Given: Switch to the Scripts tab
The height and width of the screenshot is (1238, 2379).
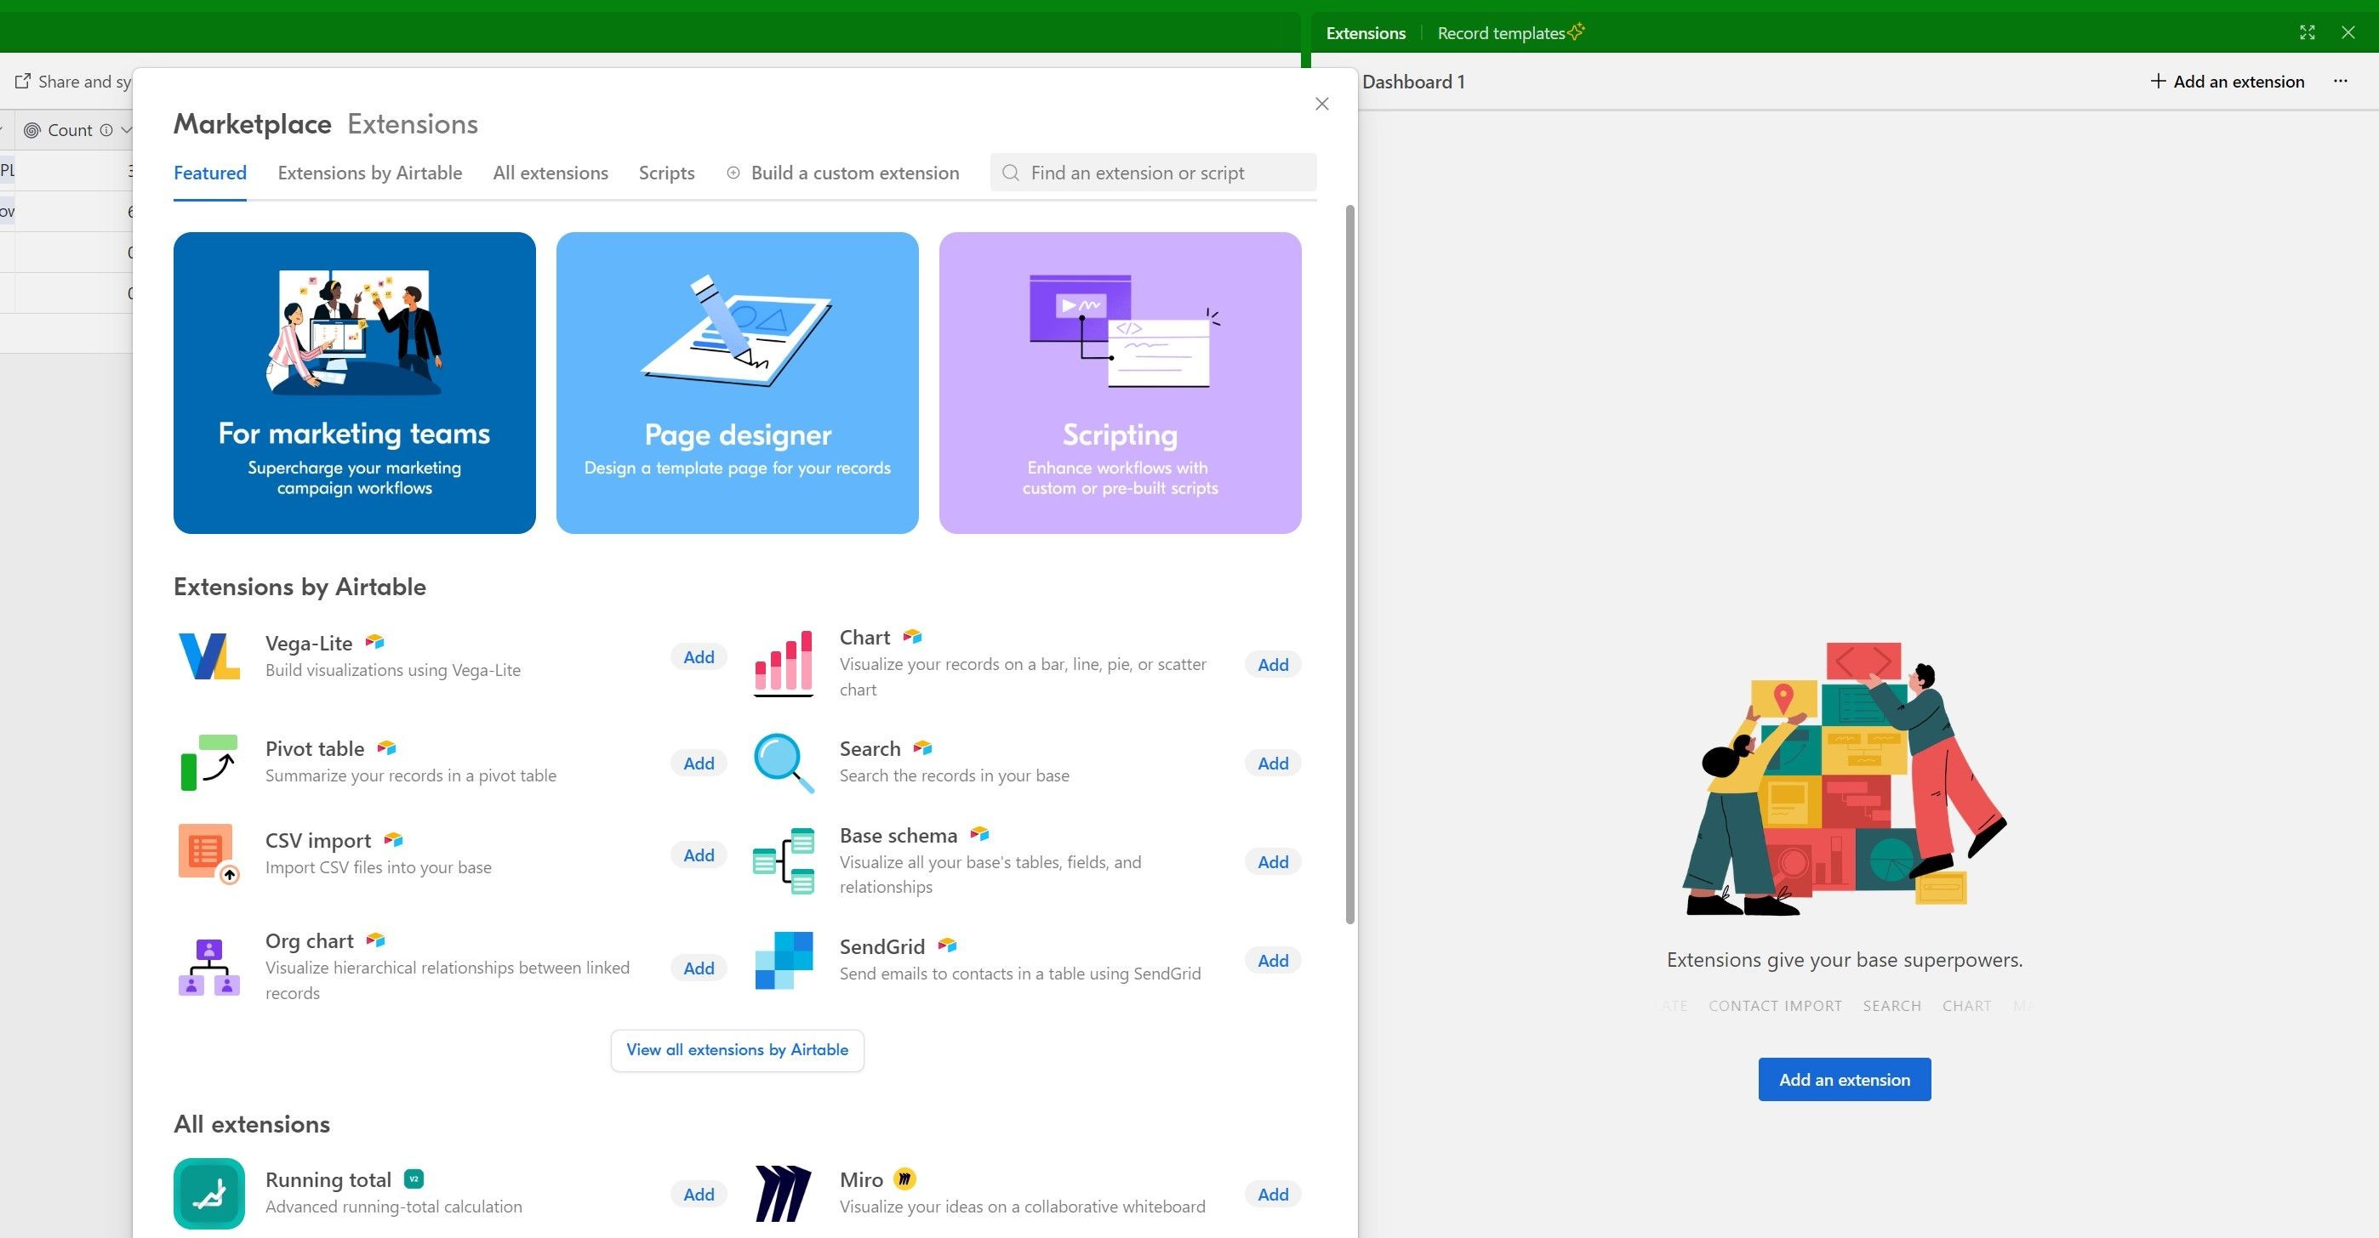Looking at the screenshot, I should [667, 173].
